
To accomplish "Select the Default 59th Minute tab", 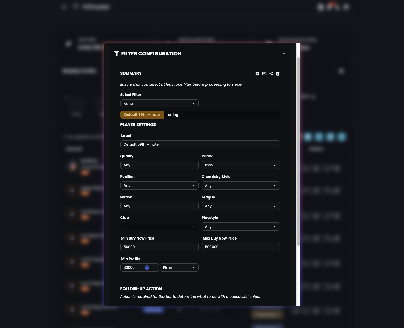I will tap(142, 115).
